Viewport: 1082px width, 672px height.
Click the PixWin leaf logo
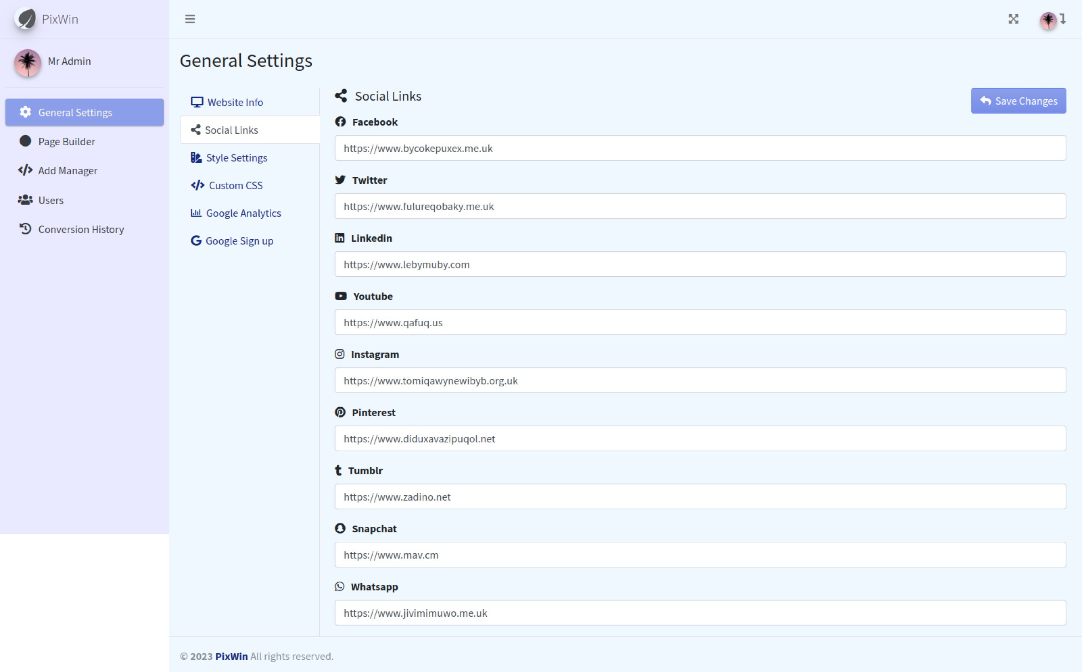[x=25, y=19]
